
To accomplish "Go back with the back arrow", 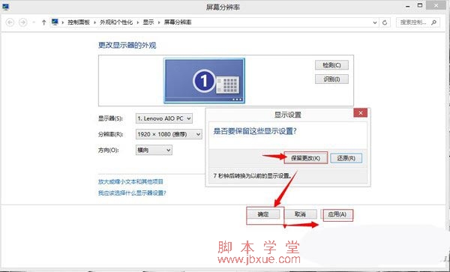I will [10, 22].
